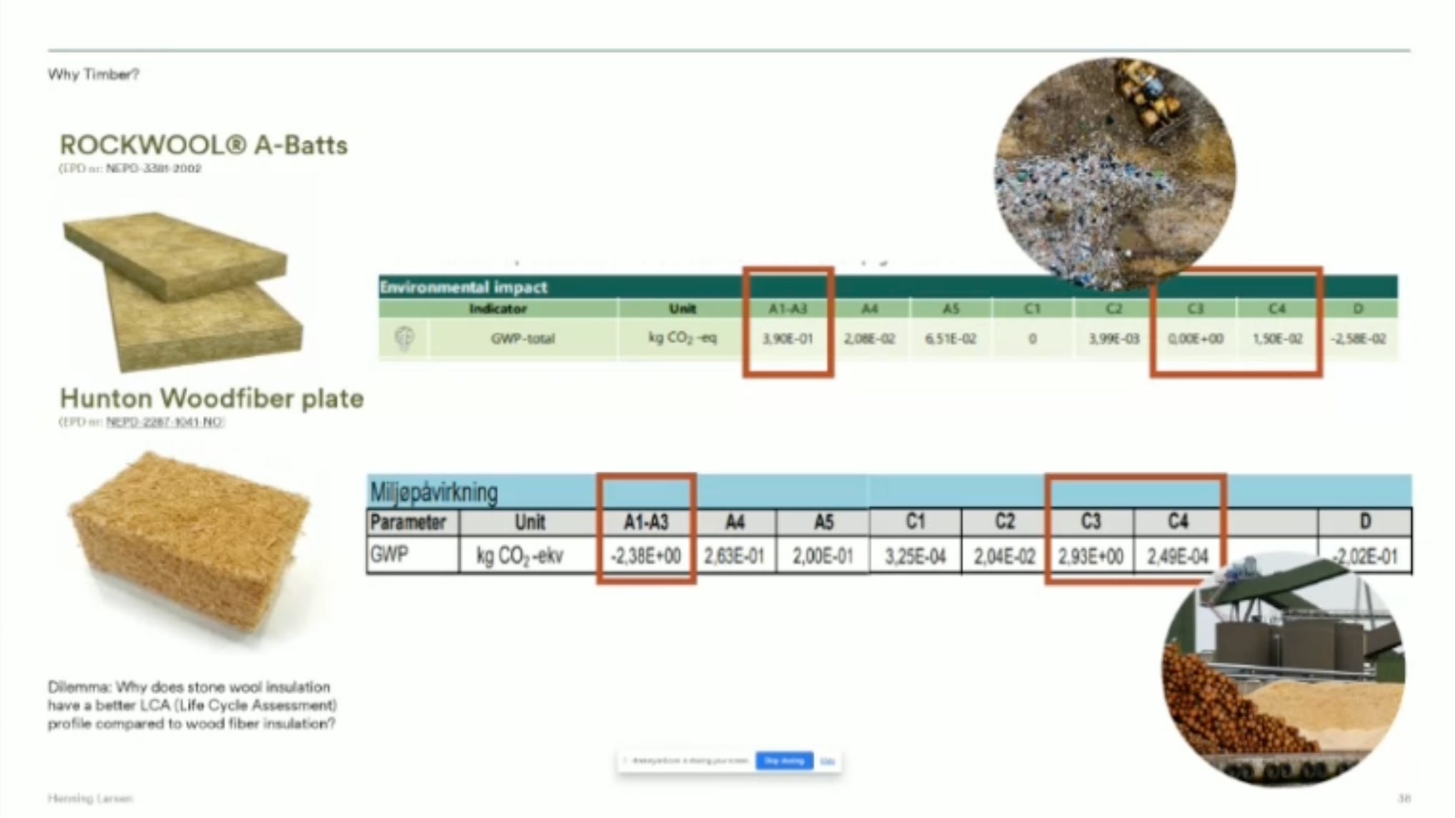Click the ROCKWOOL A-Batts product image

coord(184,291)
